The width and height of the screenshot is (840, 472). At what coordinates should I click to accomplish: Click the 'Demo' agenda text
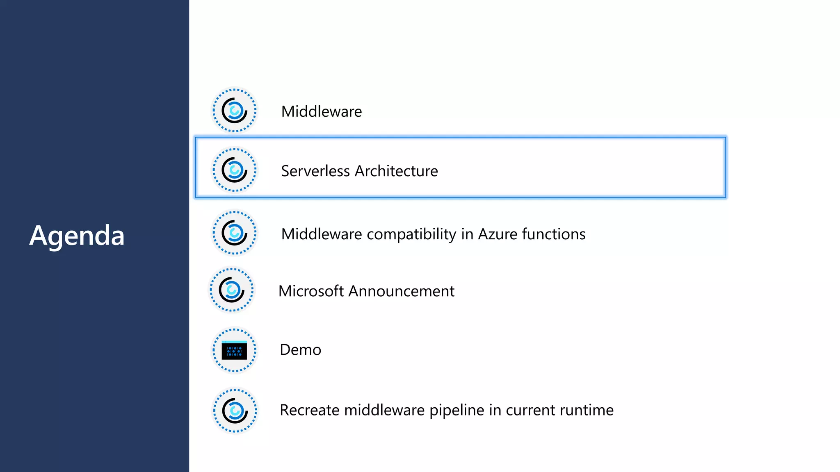(300, 350)
